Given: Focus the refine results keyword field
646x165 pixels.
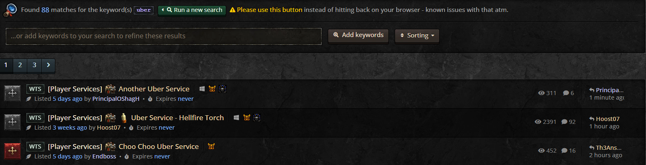Looking at the screenshot, I should point(163,36).
